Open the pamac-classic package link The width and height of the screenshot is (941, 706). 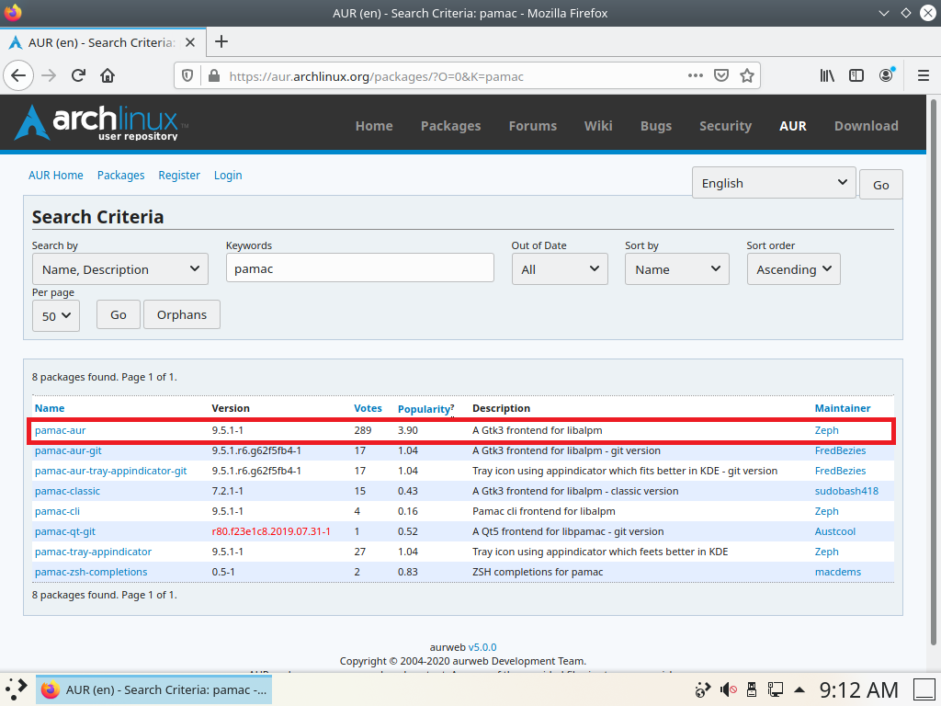click(67, 491)
